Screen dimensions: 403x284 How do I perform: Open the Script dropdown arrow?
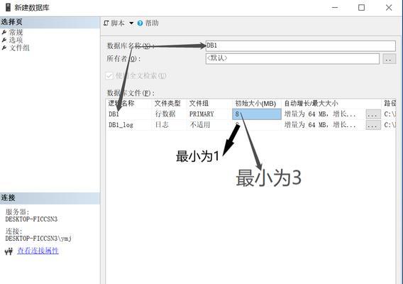pos(131,23)
